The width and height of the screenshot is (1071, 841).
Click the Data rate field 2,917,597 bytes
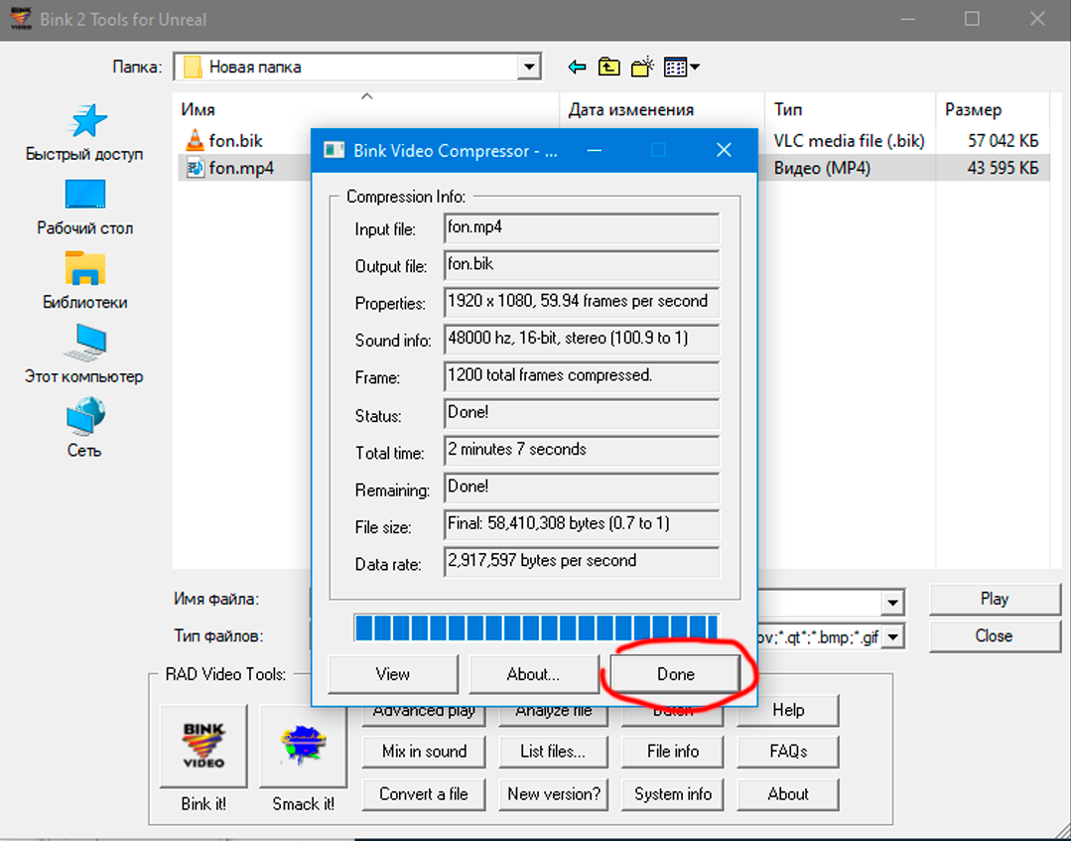[x=582, y=562]
